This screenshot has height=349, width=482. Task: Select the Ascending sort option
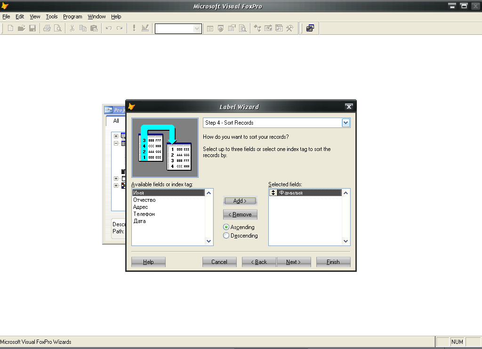(x=226, y=227)
